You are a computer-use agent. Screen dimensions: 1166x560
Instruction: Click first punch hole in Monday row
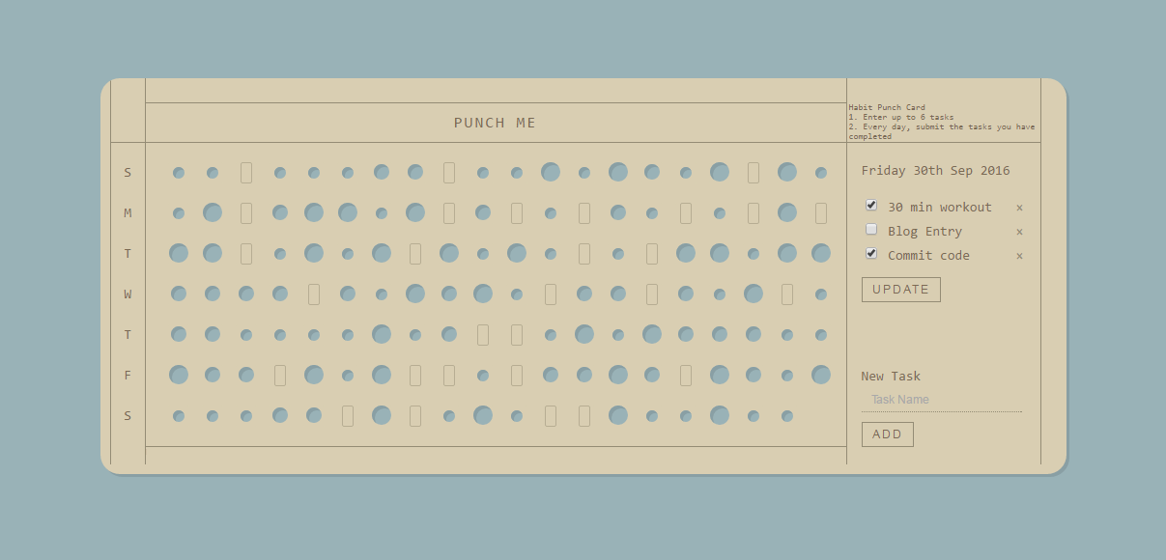[x=179, y=213]
